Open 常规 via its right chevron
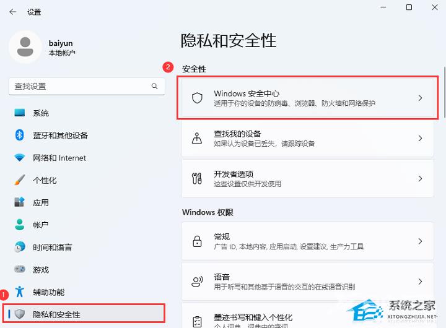 pos(420,241)
